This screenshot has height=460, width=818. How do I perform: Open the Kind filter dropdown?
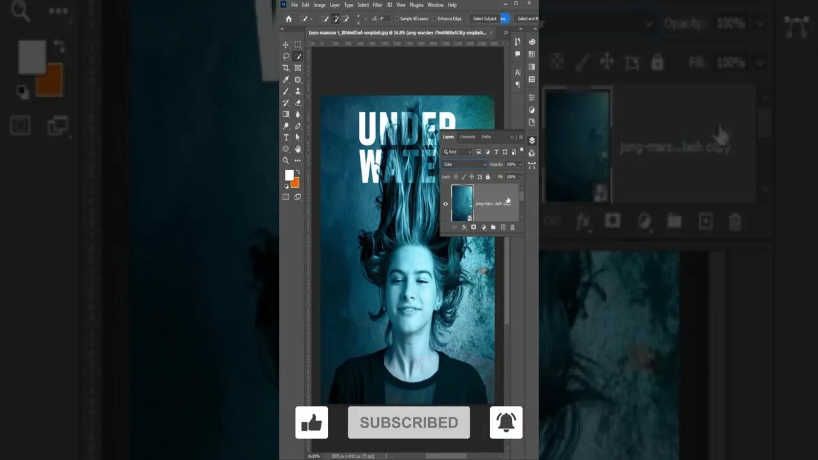point(458,151)
